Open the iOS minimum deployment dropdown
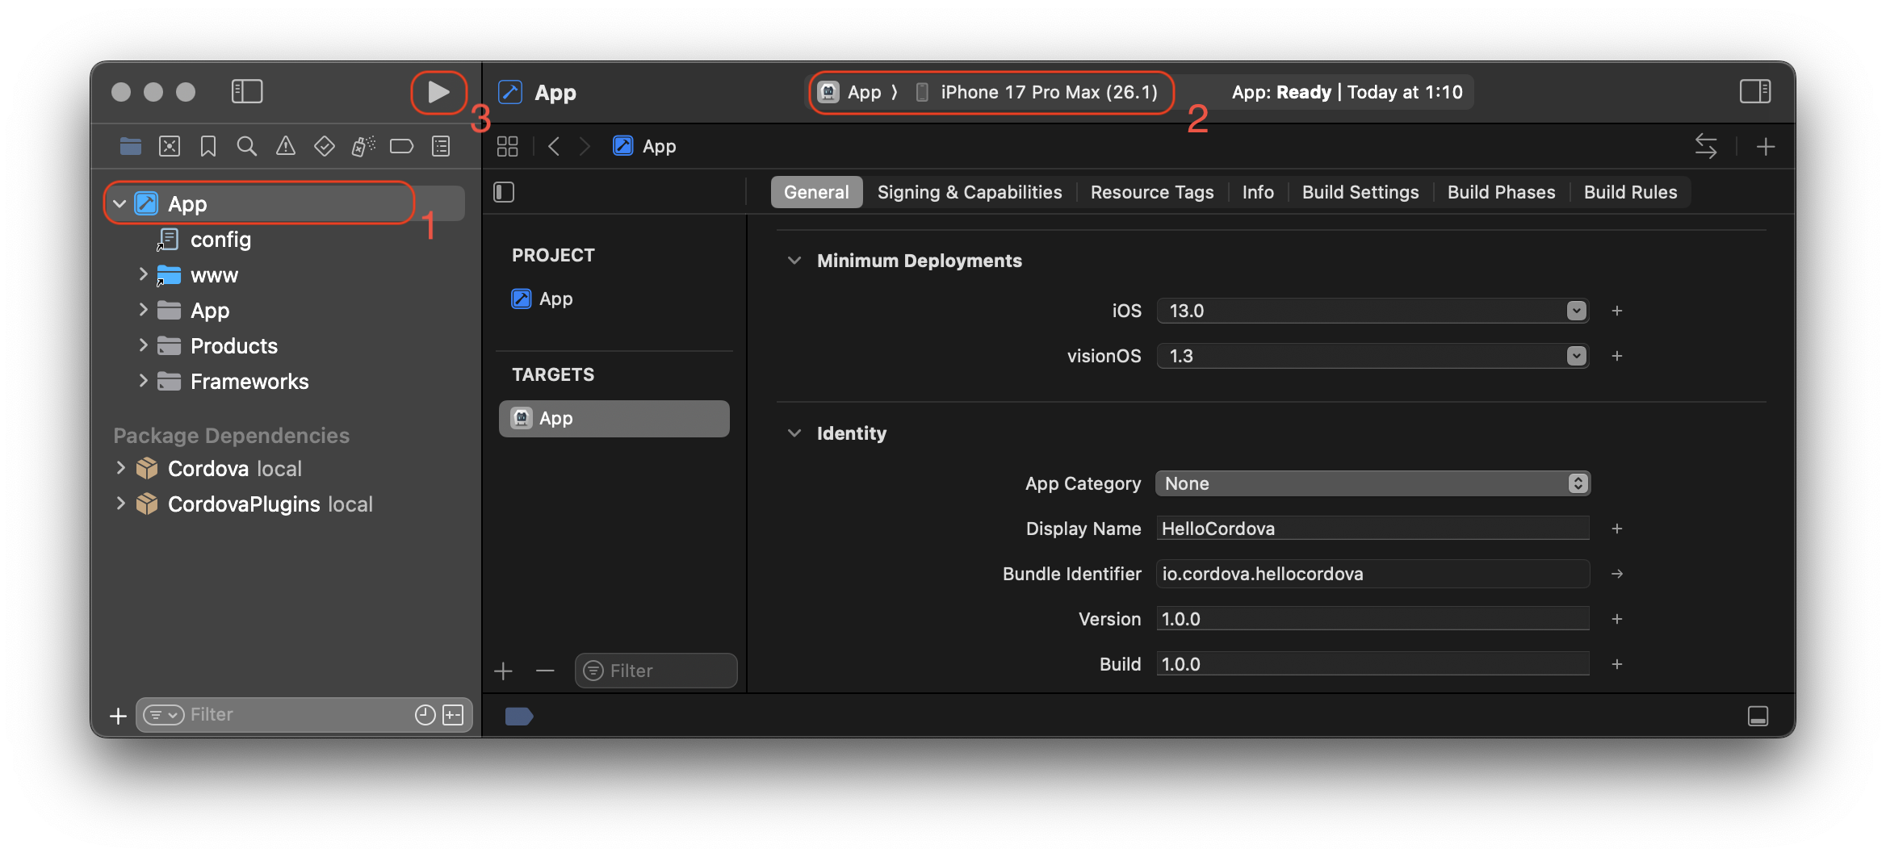The height and width of the screenshot is (857, 1886). (x=1575, y=311)
